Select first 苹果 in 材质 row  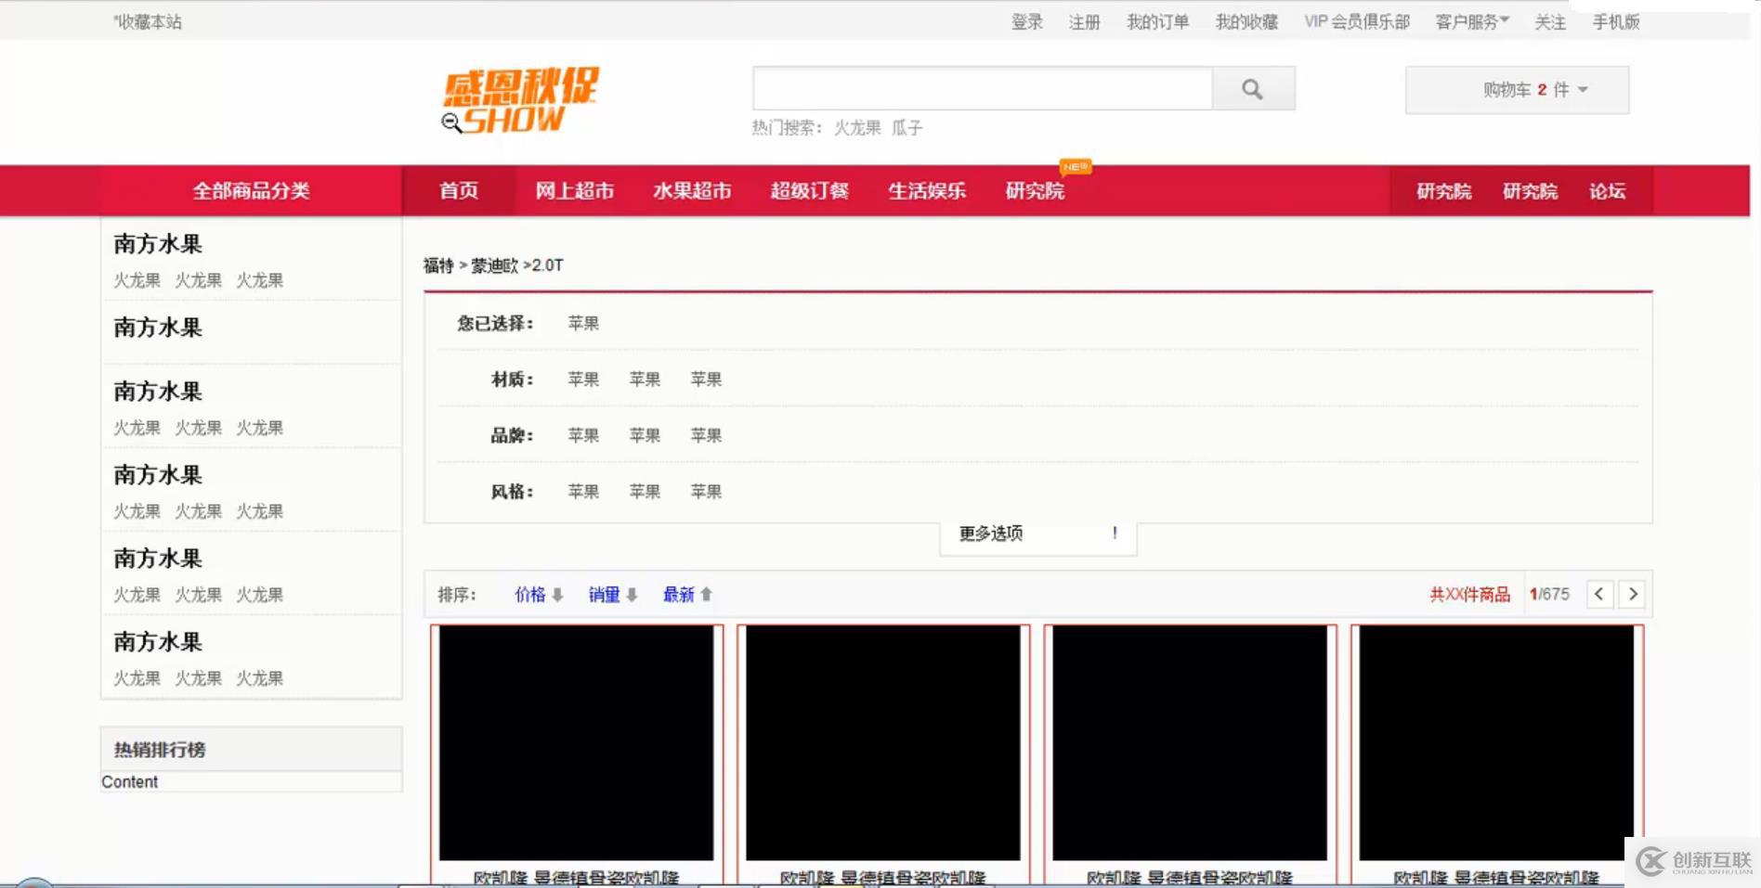[583, 380]
